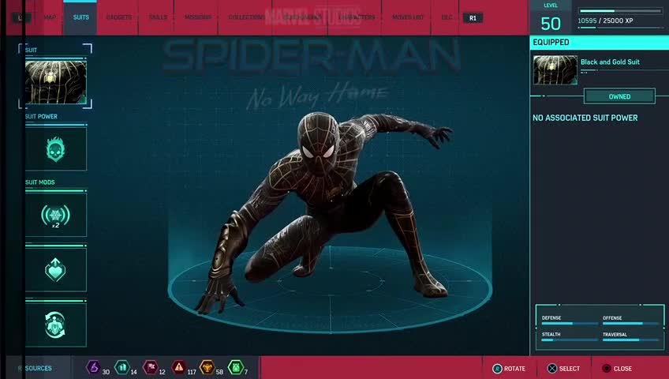669x379 pixels.
Task: Click the equipped Black and Gold Suit thumbnail
Action: [x=555, y=70]
